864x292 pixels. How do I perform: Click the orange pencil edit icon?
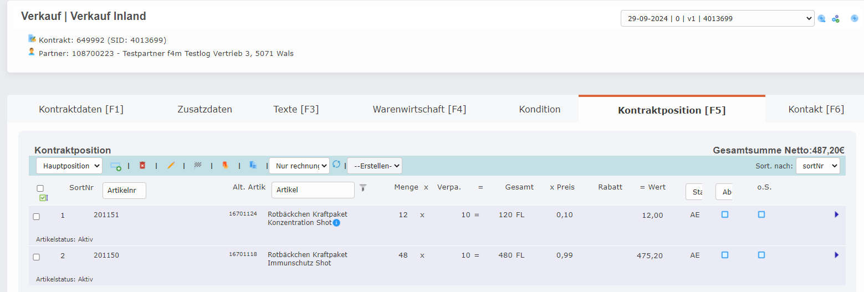click(171, 165)
